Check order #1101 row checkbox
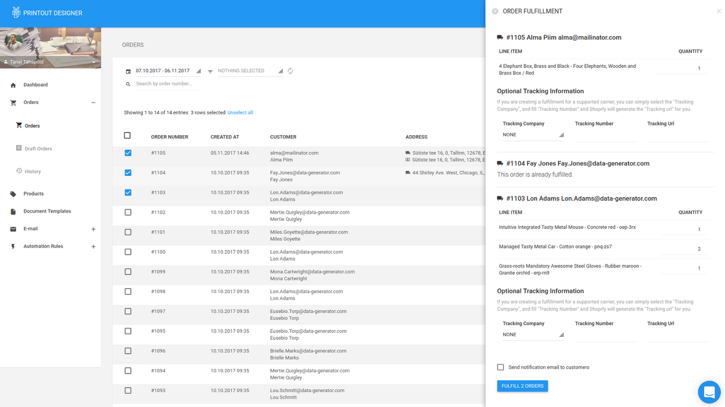The height and width of the screenshot is (407, 725). [127, 232]
